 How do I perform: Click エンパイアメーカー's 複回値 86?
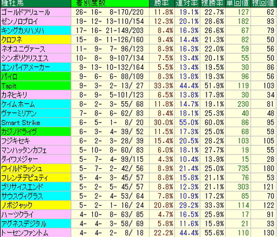tap(271, 68)
